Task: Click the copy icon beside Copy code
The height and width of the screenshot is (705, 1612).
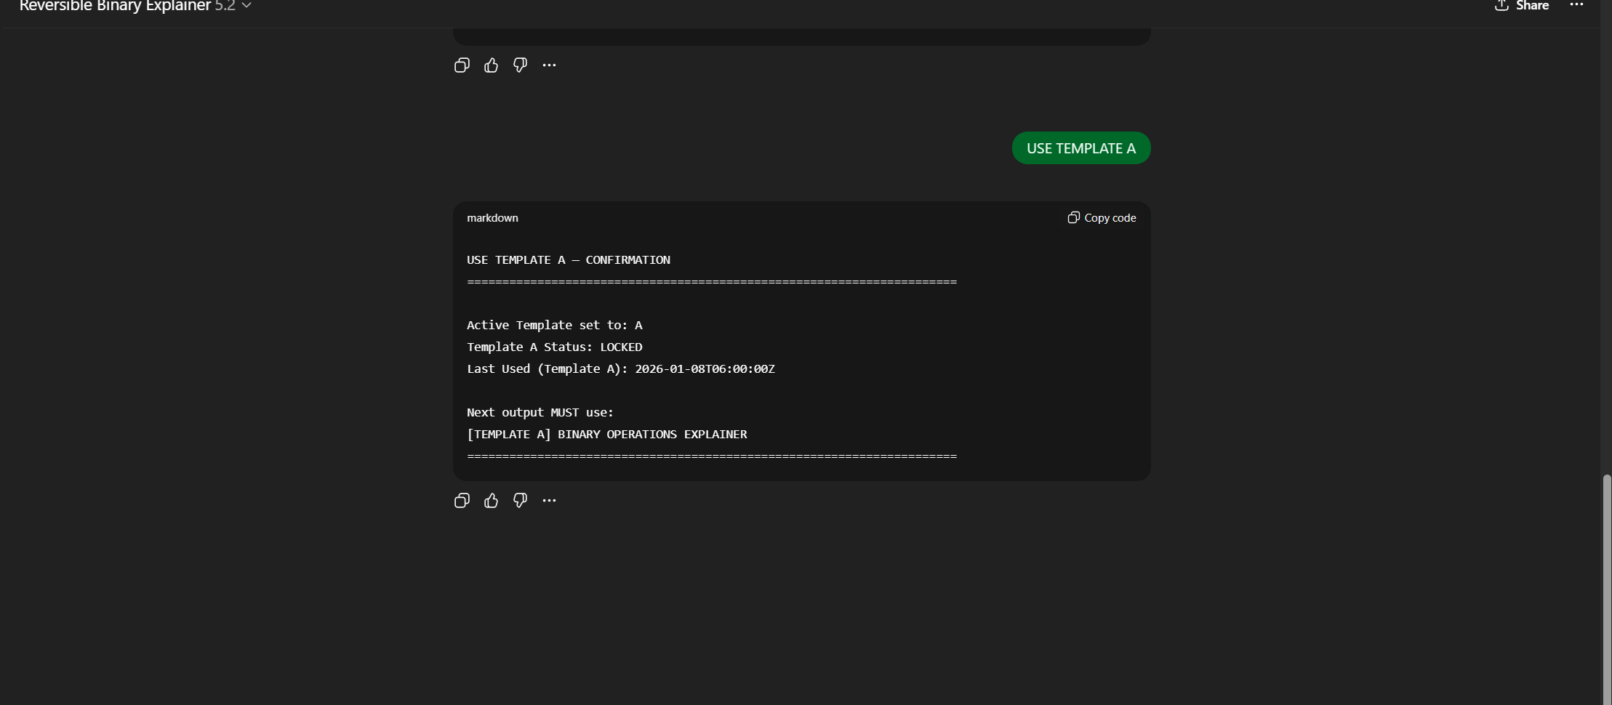Action: pyautogui.click(x=1073, y=217)
